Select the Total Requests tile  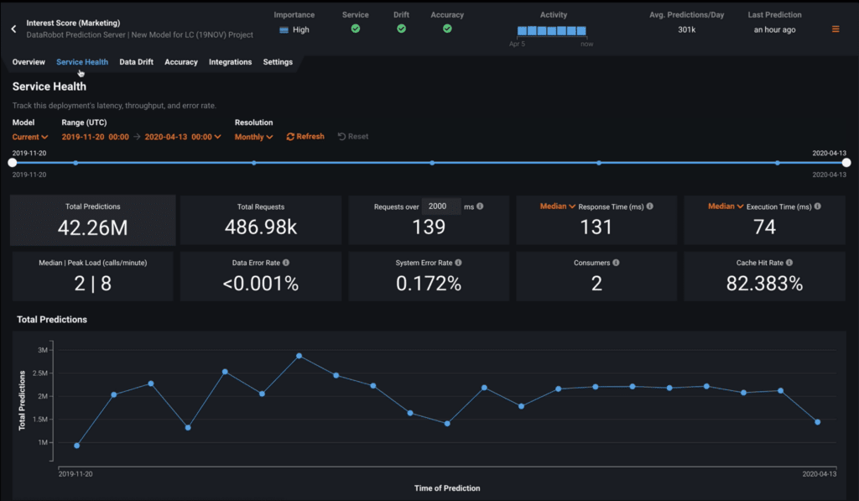coord(261,221)
